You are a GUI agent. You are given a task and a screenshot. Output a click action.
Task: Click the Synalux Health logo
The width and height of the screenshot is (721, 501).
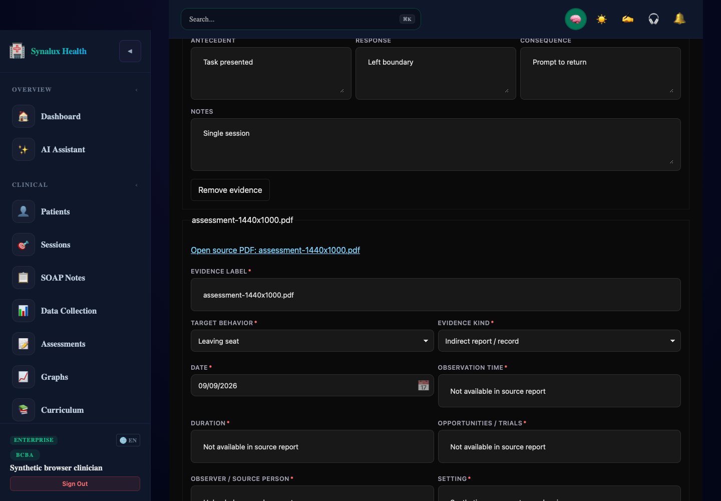pyautogui.click(x=17, y=51)
